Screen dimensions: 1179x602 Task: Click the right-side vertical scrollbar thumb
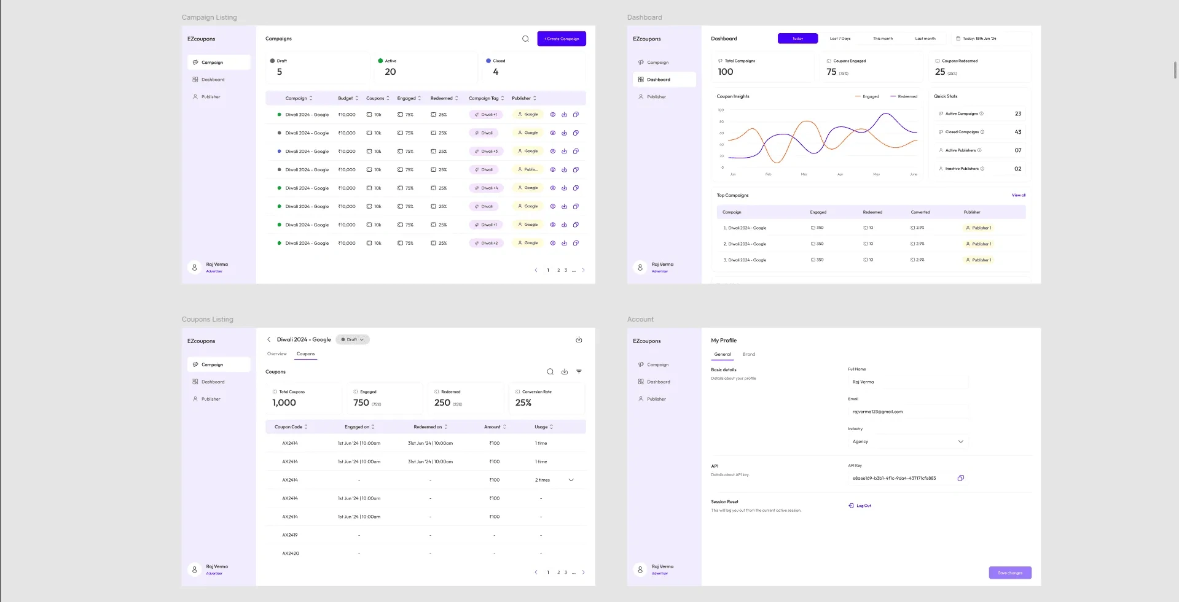1175,69
